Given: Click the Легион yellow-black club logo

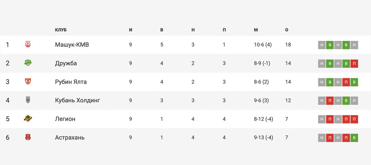Looking at the screenshot, I should (x=28, y=118).
